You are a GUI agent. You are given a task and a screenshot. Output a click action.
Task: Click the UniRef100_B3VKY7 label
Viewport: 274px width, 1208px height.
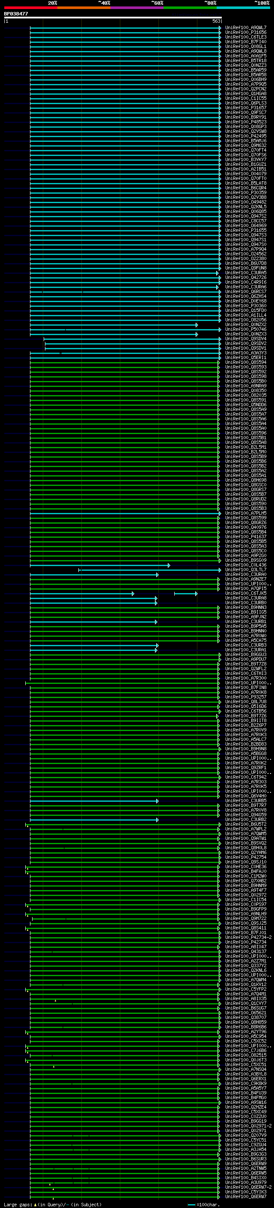[246, 159]
